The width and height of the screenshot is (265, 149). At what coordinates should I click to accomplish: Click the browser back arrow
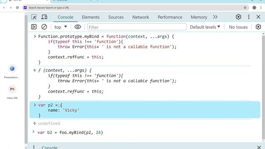click(4, 7)
